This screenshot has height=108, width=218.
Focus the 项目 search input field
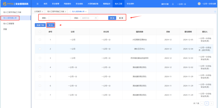(x=59, y=18)
